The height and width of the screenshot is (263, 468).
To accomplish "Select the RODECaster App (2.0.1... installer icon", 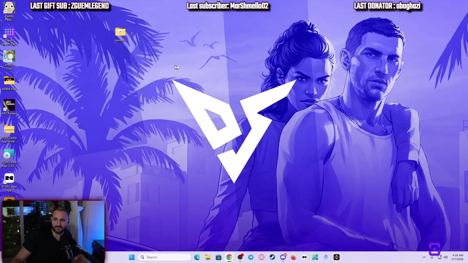I will tap(9, 158).
